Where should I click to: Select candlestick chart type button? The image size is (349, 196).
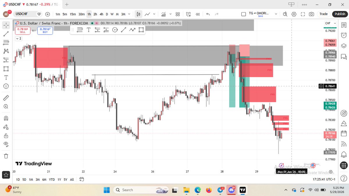point(138,14)
